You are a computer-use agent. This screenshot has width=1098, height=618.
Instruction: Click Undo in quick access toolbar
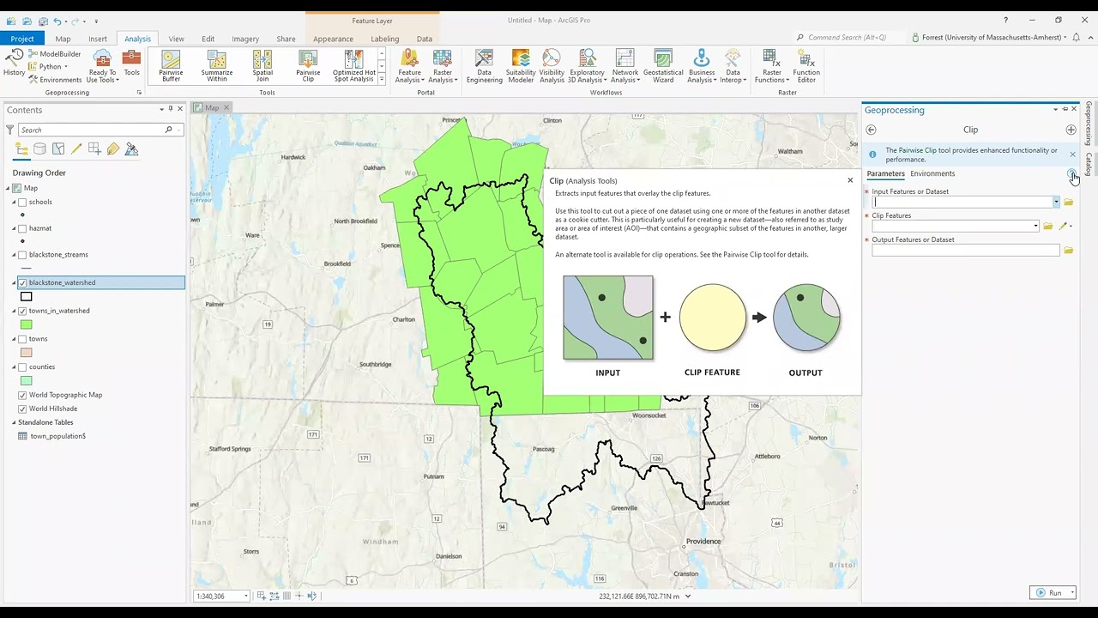(57, 21)
